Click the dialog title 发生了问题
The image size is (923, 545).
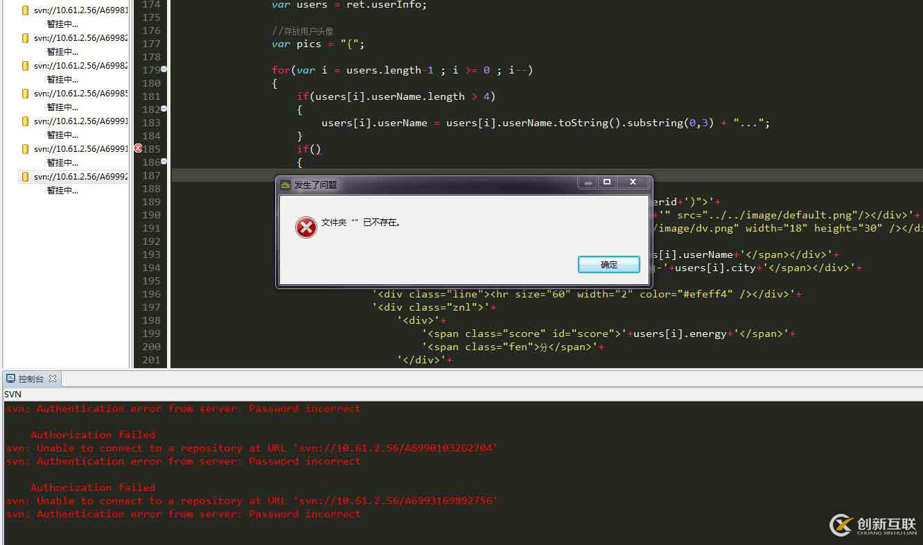click(315, 185)
